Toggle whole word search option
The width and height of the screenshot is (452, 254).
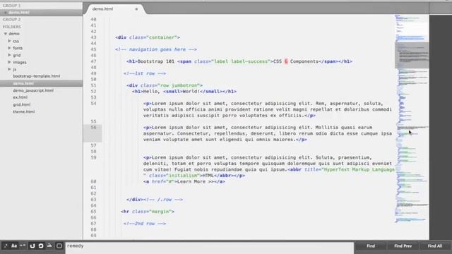[x=23, y=246]
